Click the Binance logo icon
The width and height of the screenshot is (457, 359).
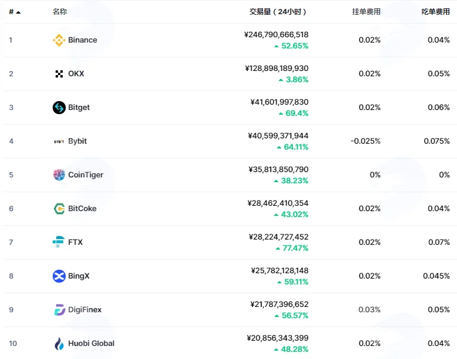coord(59,40)
